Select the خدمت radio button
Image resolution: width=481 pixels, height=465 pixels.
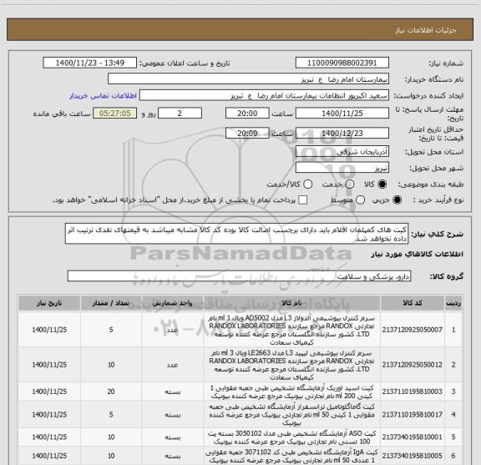point(350,184)
